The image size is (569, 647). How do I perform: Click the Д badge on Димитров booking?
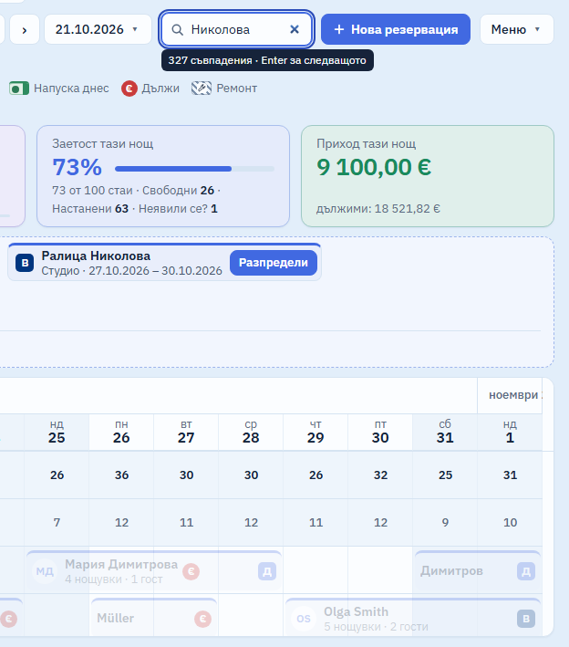pos(526,571)
